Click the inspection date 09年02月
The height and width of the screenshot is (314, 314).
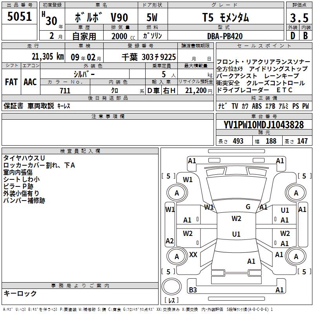click(x=86, y=57)
